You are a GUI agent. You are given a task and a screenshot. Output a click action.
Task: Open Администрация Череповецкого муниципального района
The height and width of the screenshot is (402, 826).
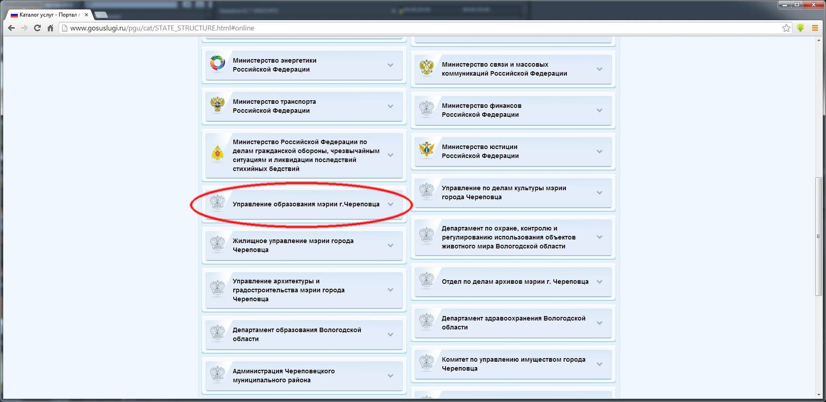pyautogui.click(x=283, y=376)
